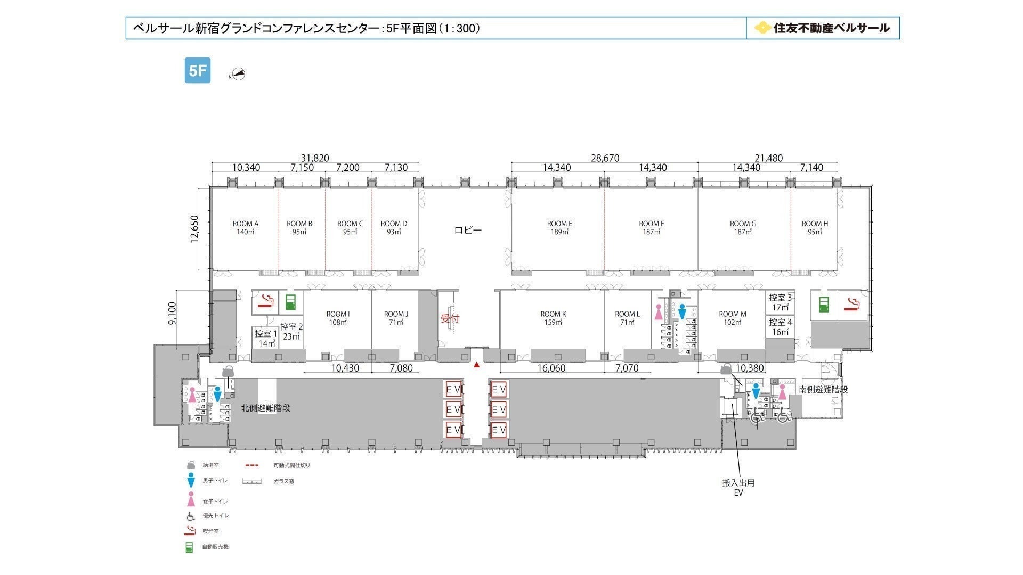Click the 喫煙室 smoking icon in the legend
Screen dimensions: 1023x575
coord(190,531)
